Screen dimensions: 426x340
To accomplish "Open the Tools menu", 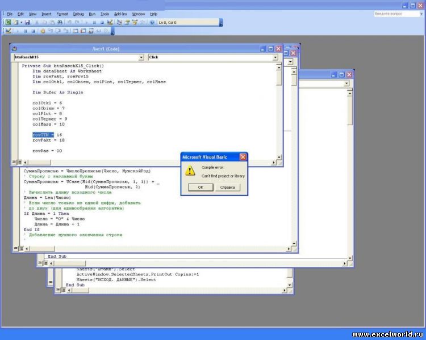I will (x=105, y=14).
